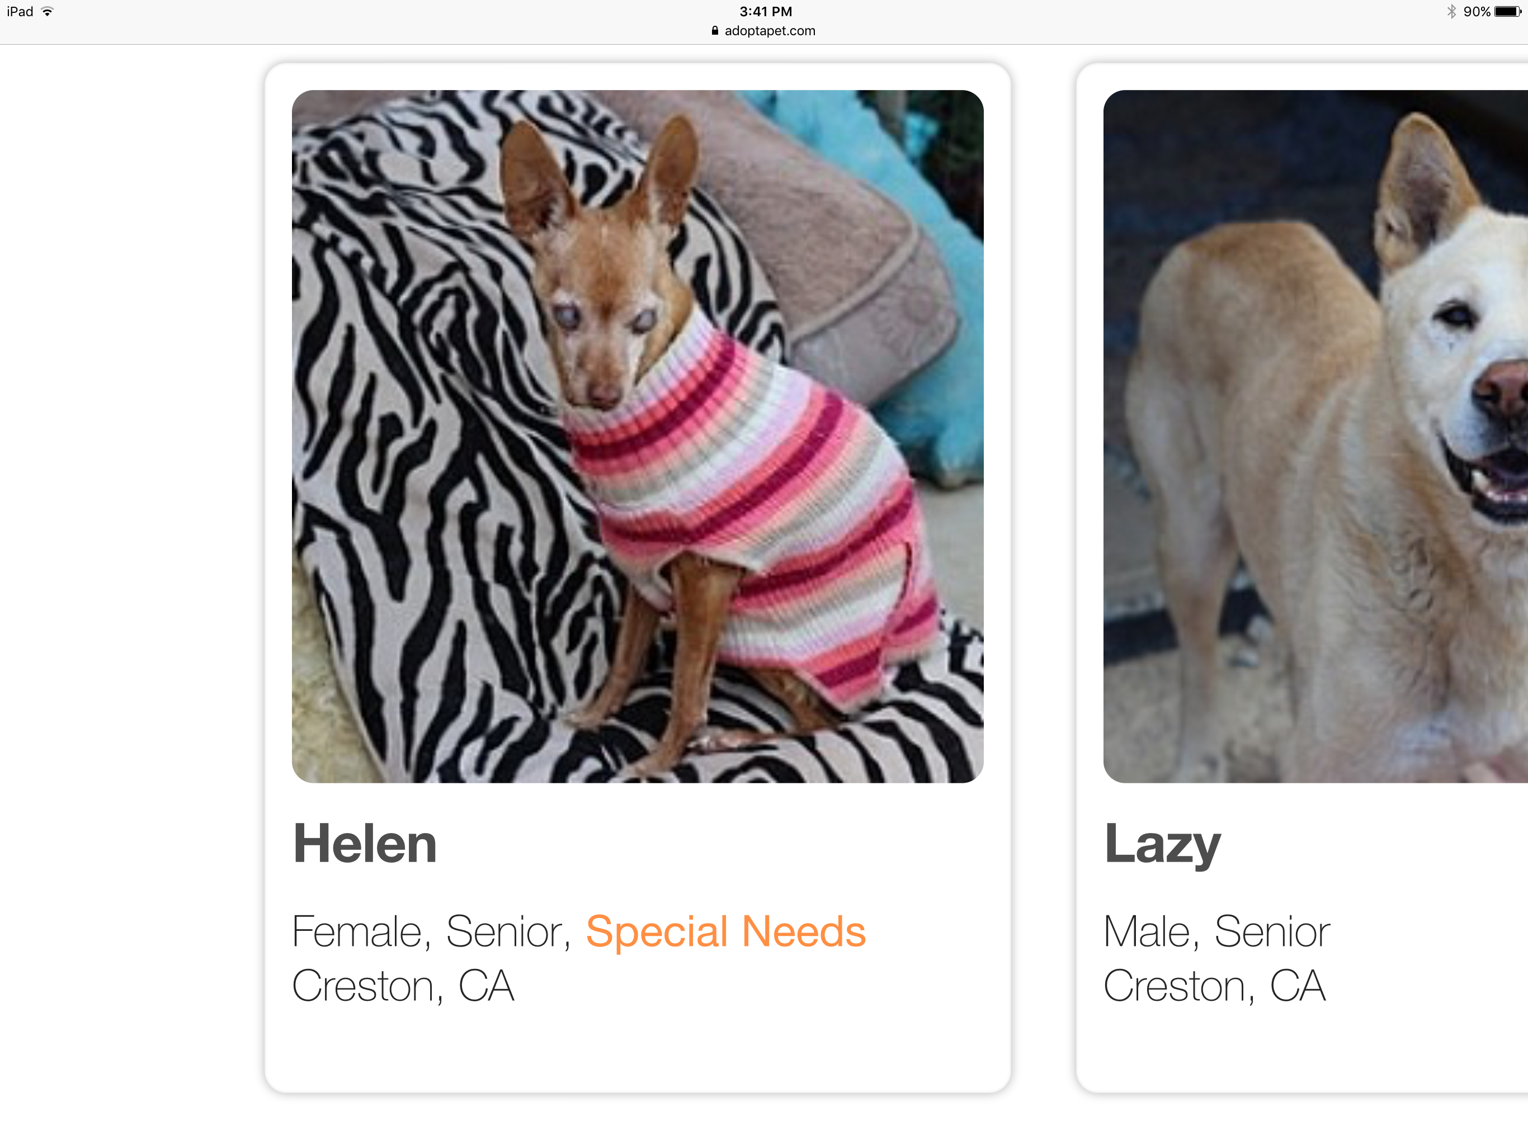Tap the adoptapet.com address bar
Image resolution: width=1528 pixels, height=1145 pixels.
(x=763, y=30)
